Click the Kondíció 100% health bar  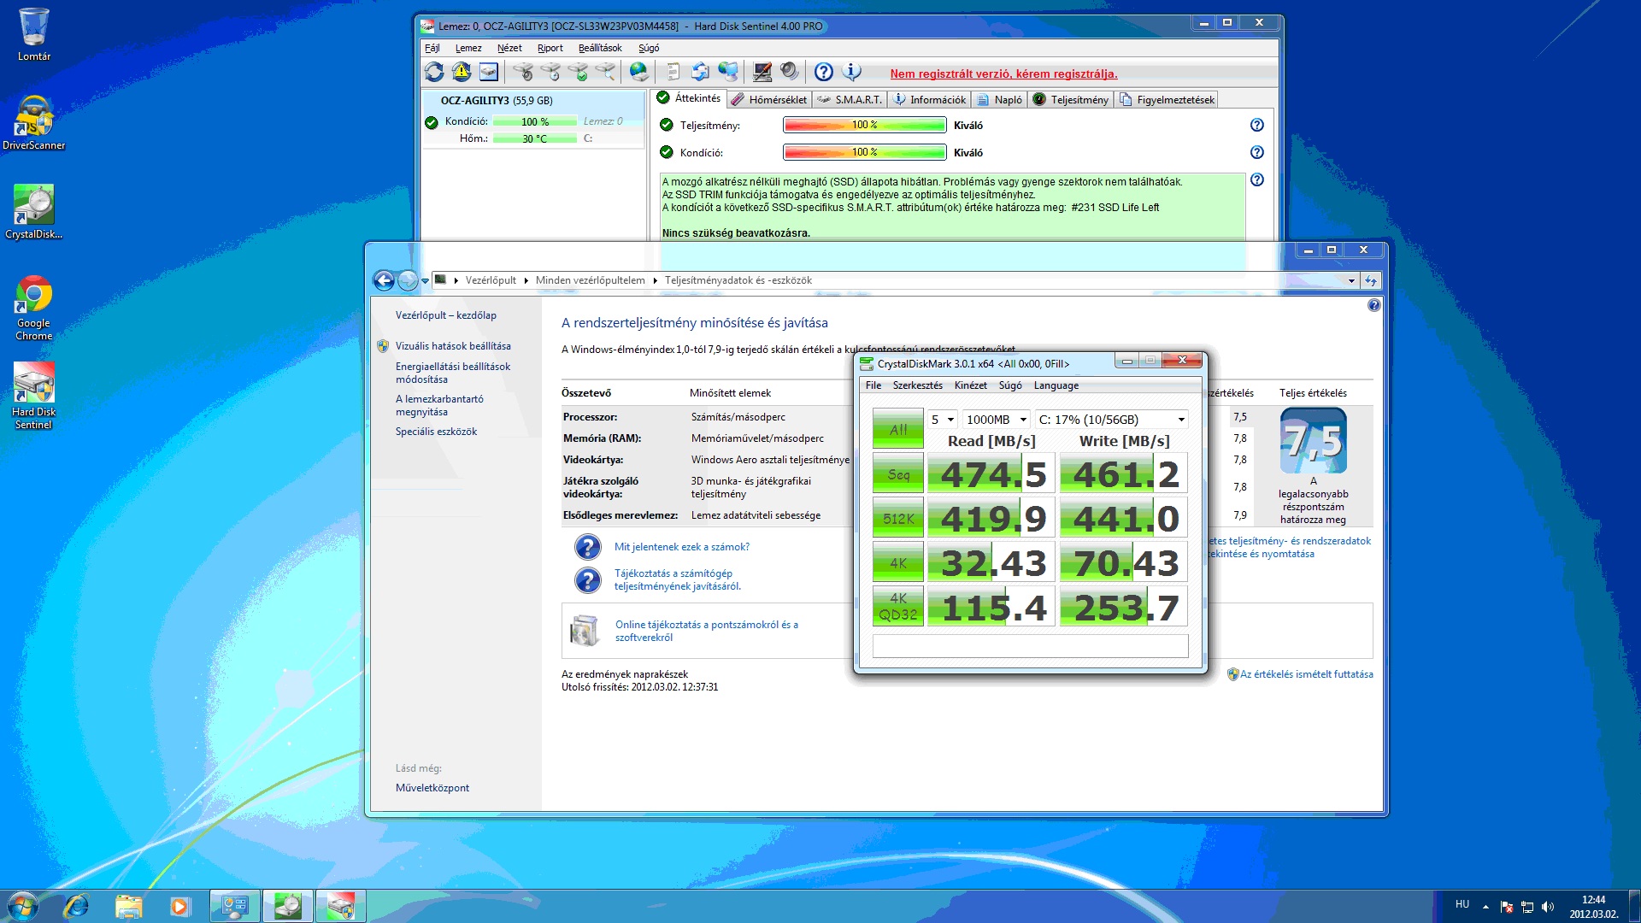tap(864, 152)
